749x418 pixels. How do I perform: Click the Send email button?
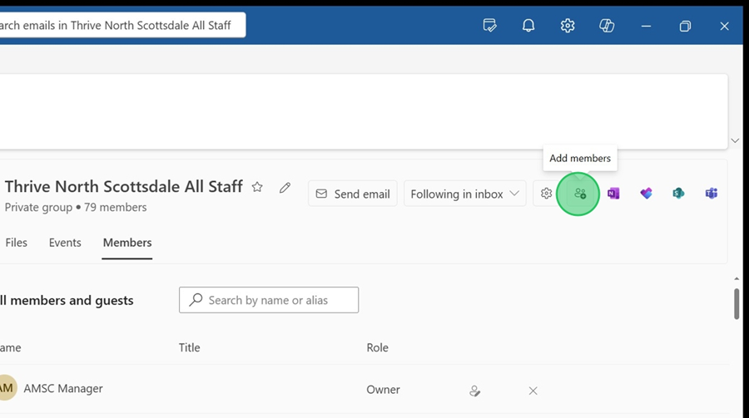tap(353, 194)
